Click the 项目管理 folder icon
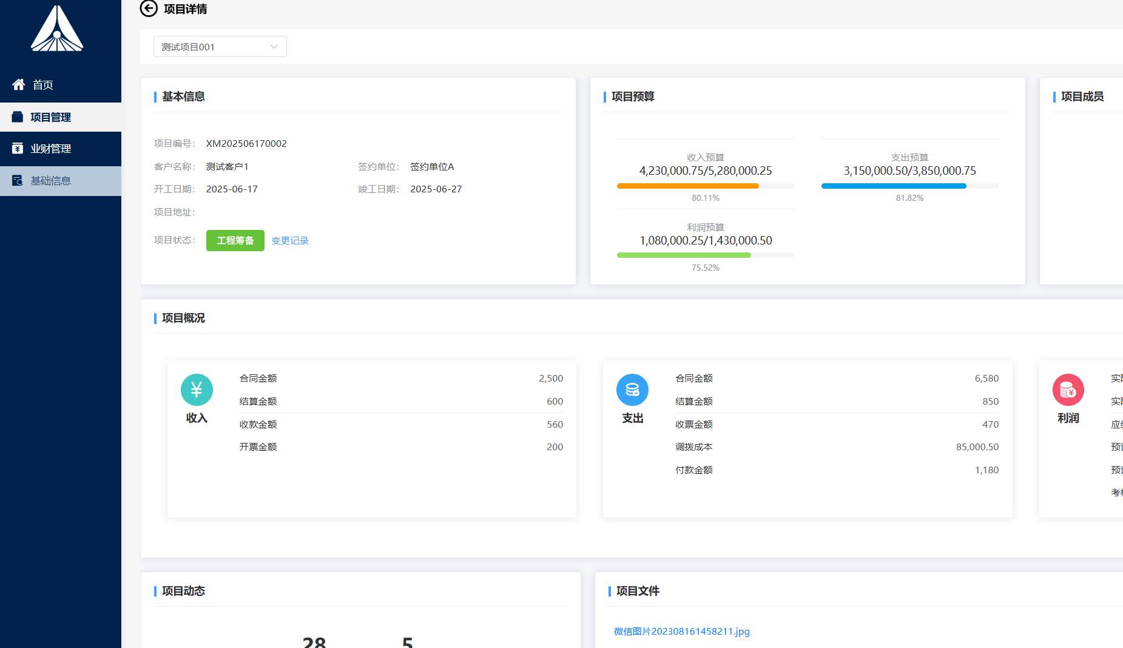 [x=18, y=117]
